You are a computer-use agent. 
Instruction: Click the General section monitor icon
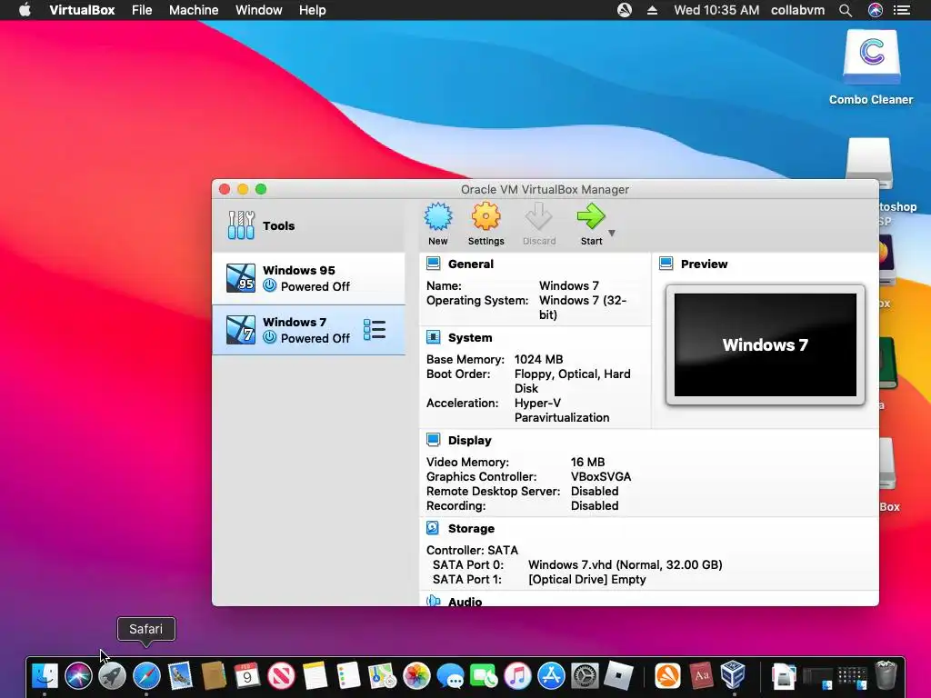[434, 264]
